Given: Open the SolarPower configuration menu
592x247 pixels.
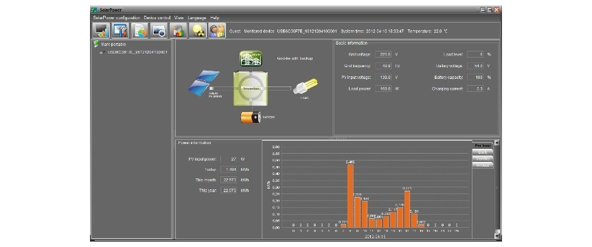Looking at the screenshot, I should click(116, 18).
